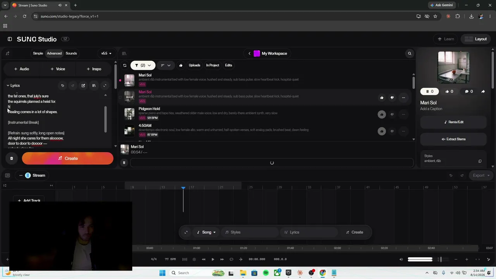The width and height of the screenshot is (496, 279).
Task: Switch to Simple creation mode
Action: pyautogui.click(x=38, y=53)
